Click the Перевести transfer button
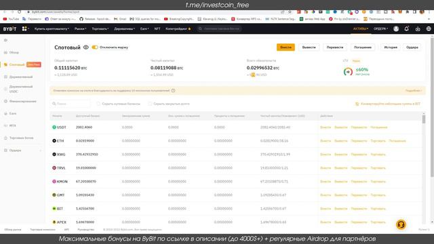The image size is (434, 244). (335, 47)
